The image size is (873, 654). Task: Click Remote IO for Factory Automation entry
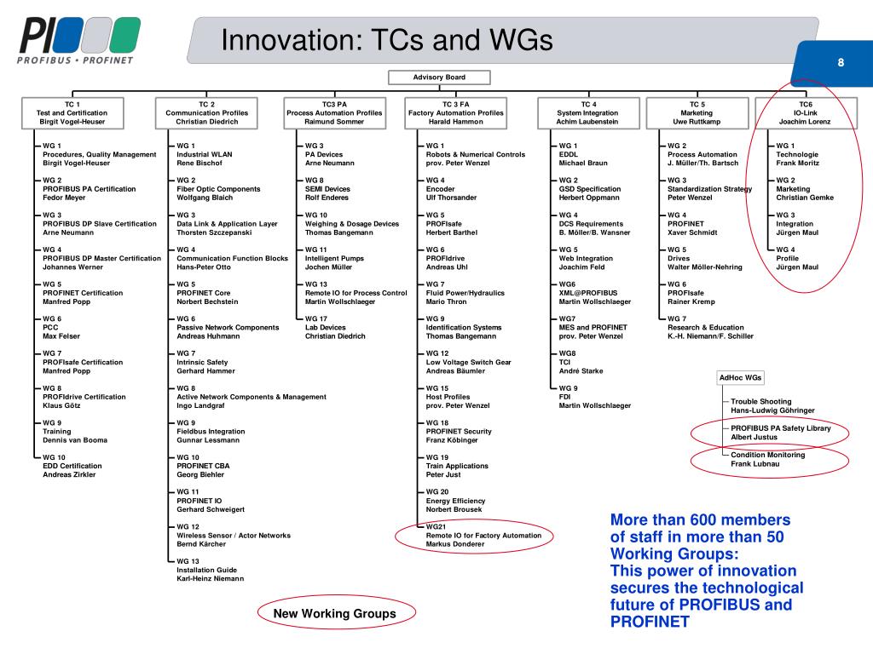point(484,536)
